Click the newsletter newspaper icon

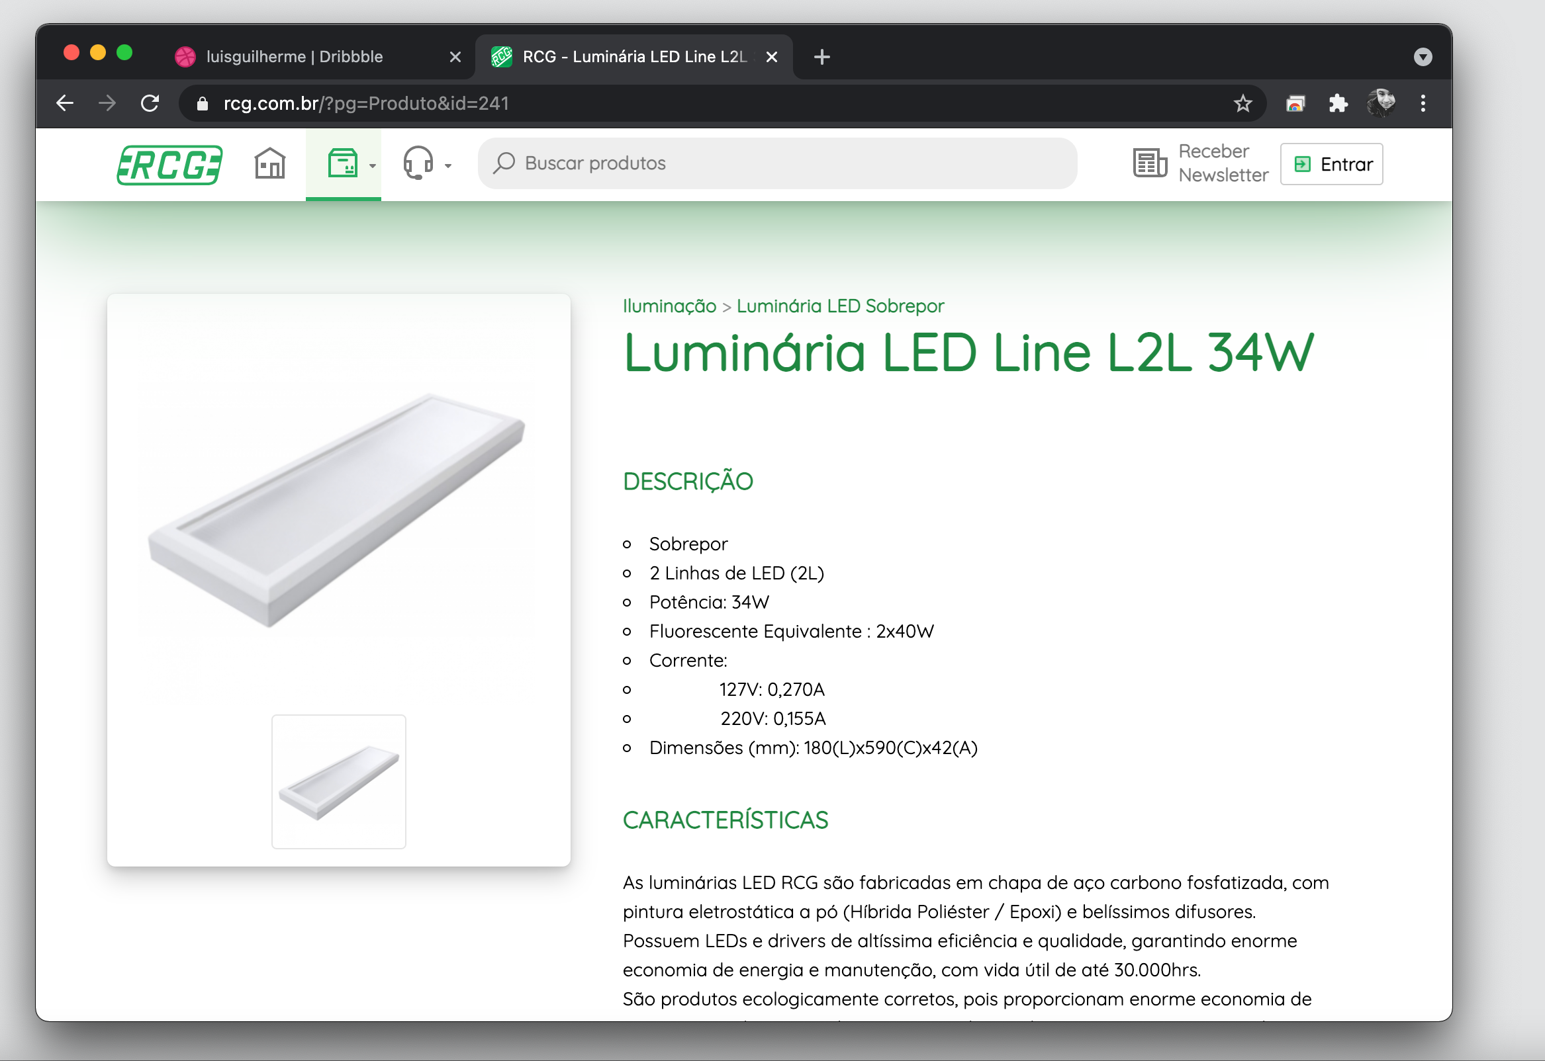pos(1150,163)
